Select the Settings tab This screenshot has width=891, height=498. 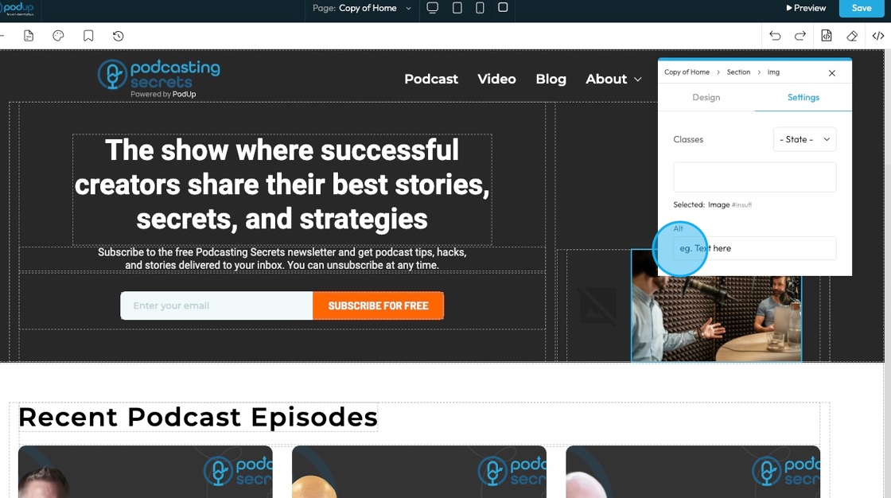click(x=803, y=97)
